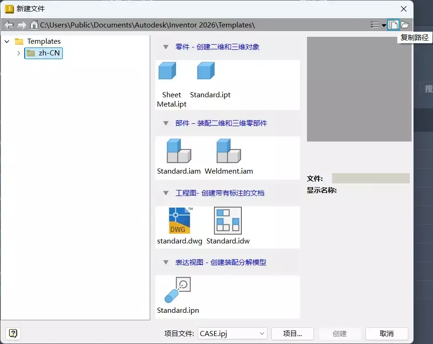Viewport: 433px width, 344px height.
Task: Click the 文件 name field
Action: (371, 178)
